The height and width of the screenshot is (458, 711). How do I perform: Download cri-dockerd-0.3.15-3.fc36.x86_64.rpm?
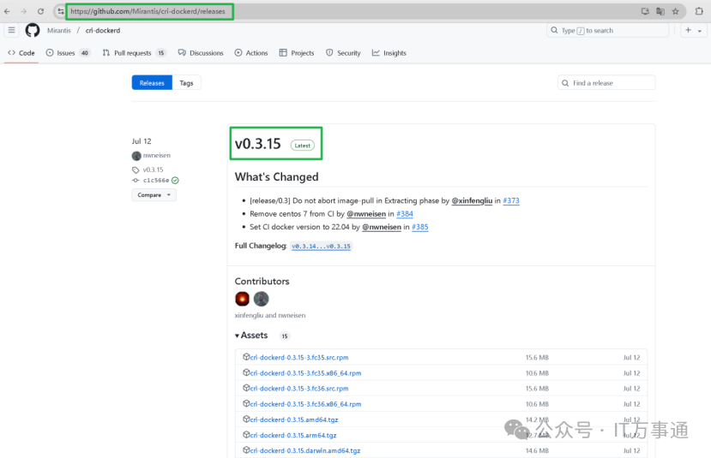point(305,404)
